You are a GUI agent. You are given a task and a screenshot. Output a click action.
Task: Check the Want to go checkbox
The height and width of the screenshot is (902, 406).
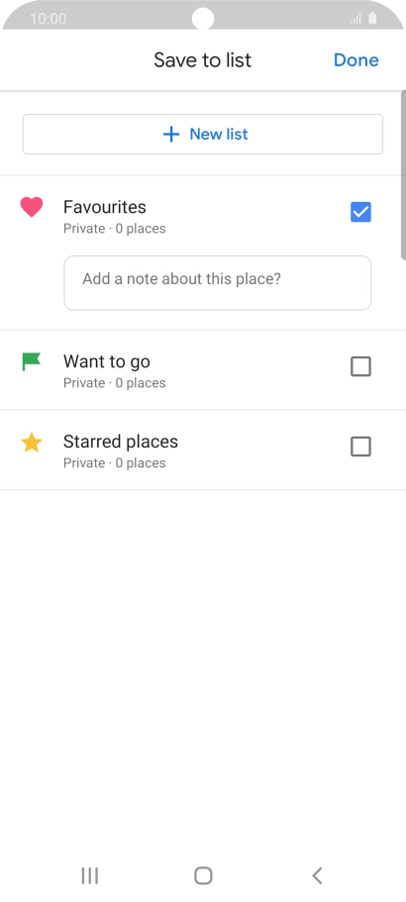(x=360, y=366)
